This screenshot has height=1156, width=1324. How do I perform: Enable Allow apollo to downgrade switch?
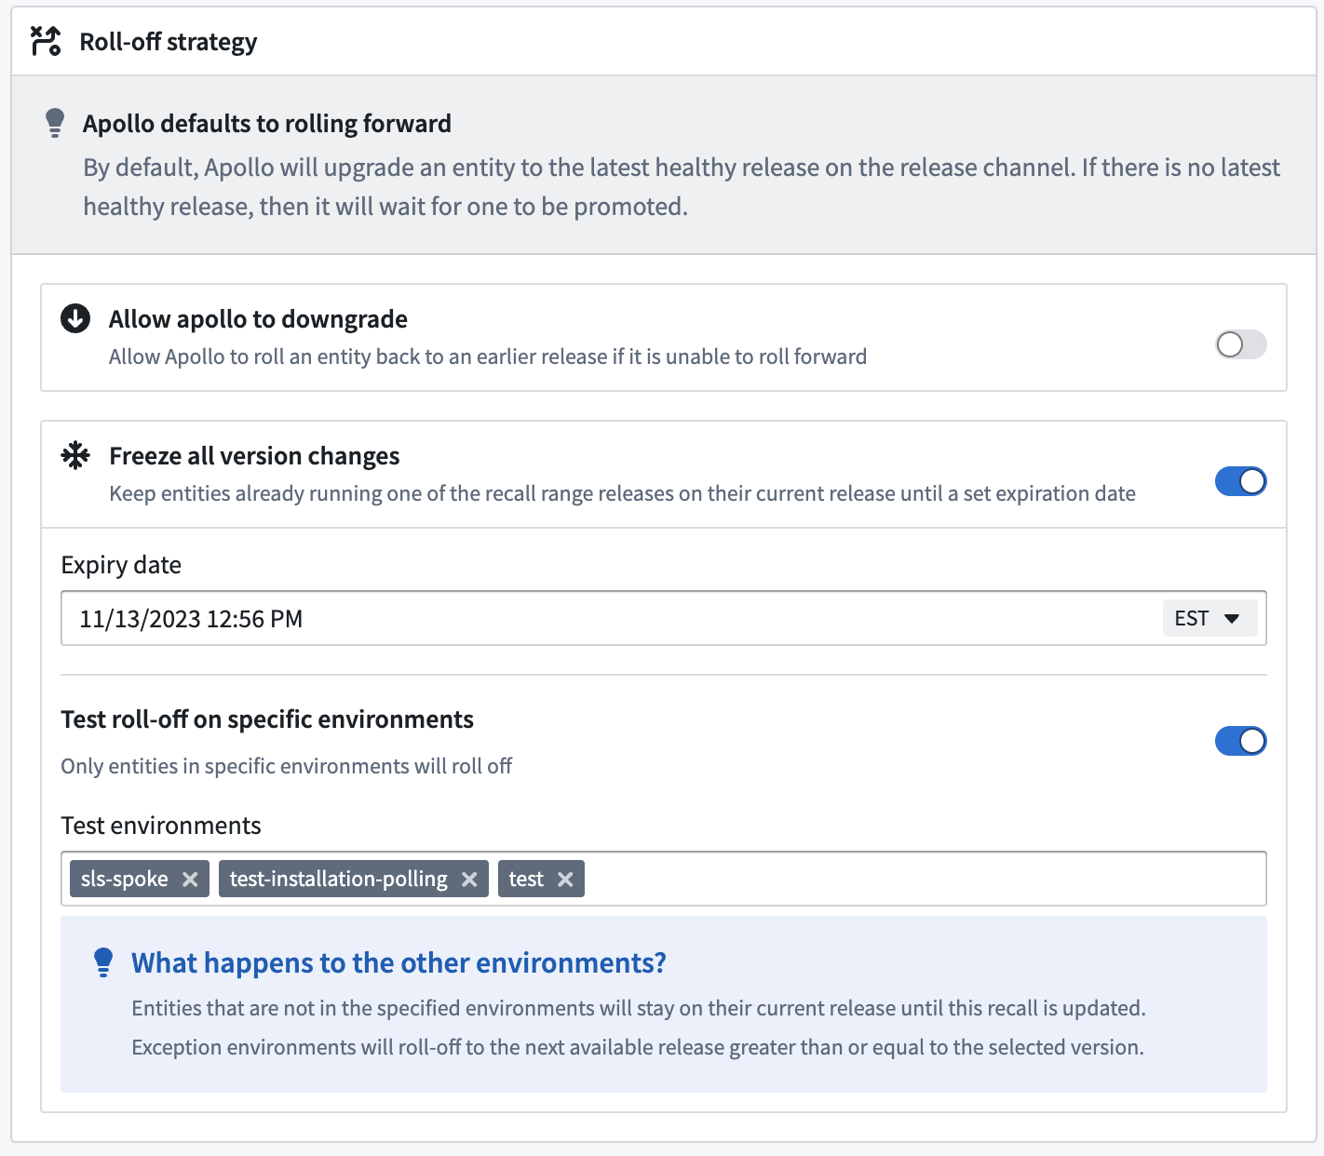click(x=1241, y=344)
